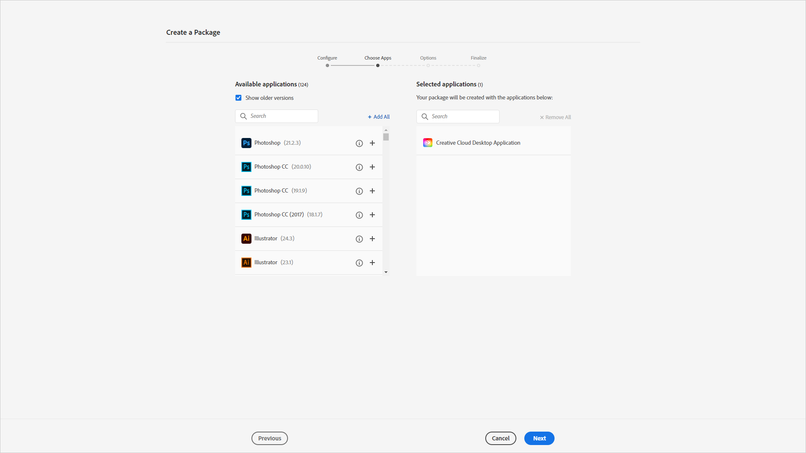Click scrollbar up arrow in app list
This screenshot has width=806, height=453.
tap(386, 130)
